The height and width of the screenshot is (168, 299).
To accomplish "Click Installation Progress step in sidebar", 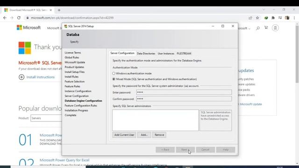I will (76, 110).
